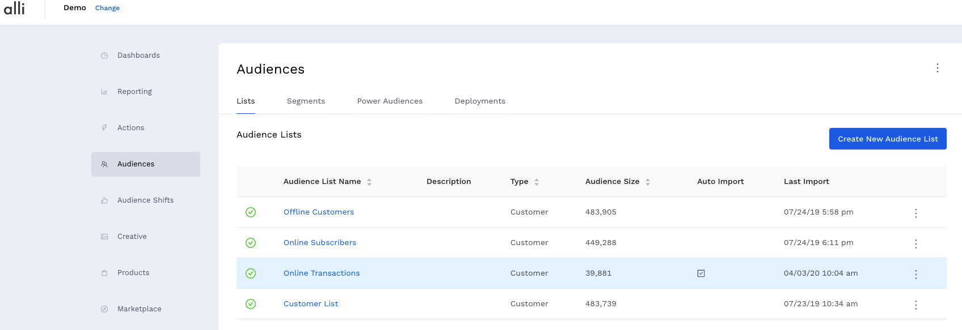Open the Reporting sidebar item
The height and width of the screenshot is (330, 962).
click(x=134, y=92)
